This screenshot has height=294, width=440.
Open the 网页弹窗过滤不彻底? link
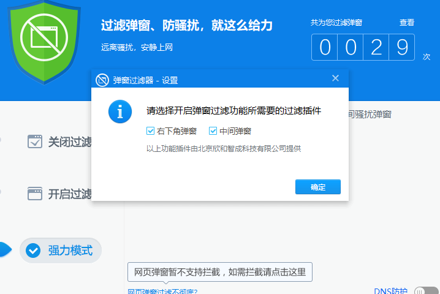[x=162, y=292]
